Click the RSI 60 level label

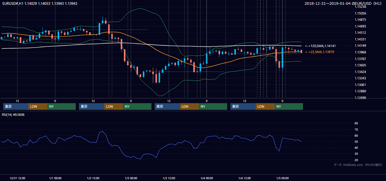356,135
